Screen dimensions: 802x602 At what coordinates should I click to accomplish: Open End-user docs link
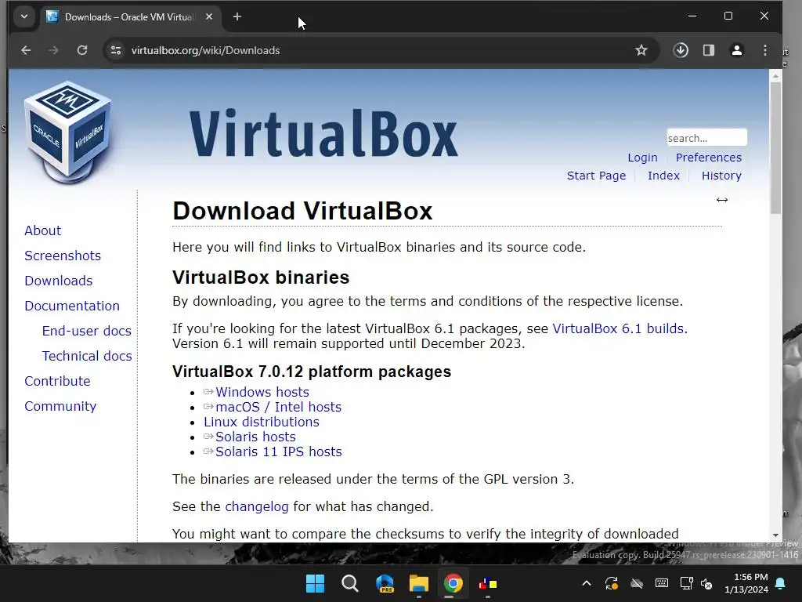(x=87, y=331)
